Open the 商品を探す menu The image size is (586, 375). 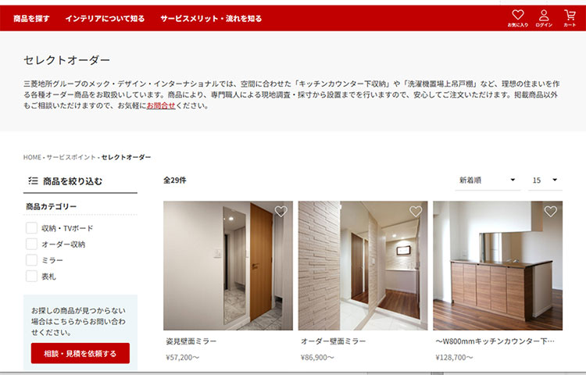(31, 18)
